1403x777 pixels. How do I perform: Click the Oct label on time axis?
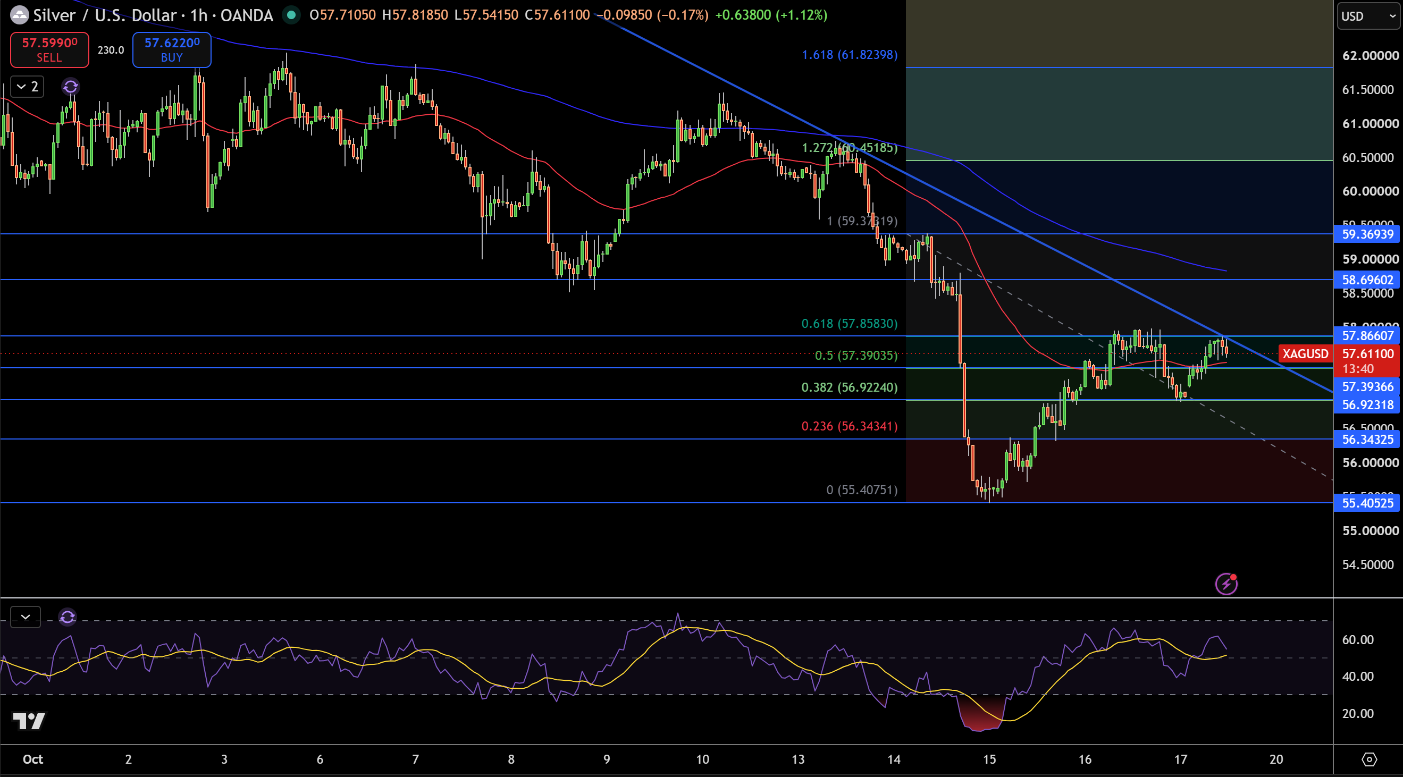click(32, 759)
